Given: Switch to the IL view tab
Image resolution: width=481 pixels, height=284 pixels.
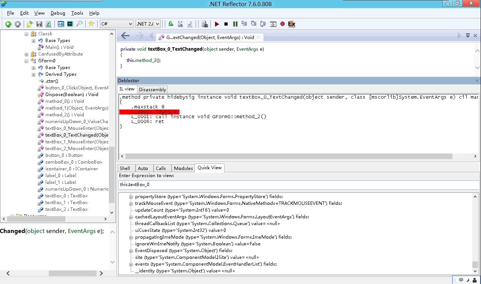Looking at the screenshot, I should pos(127,89).
